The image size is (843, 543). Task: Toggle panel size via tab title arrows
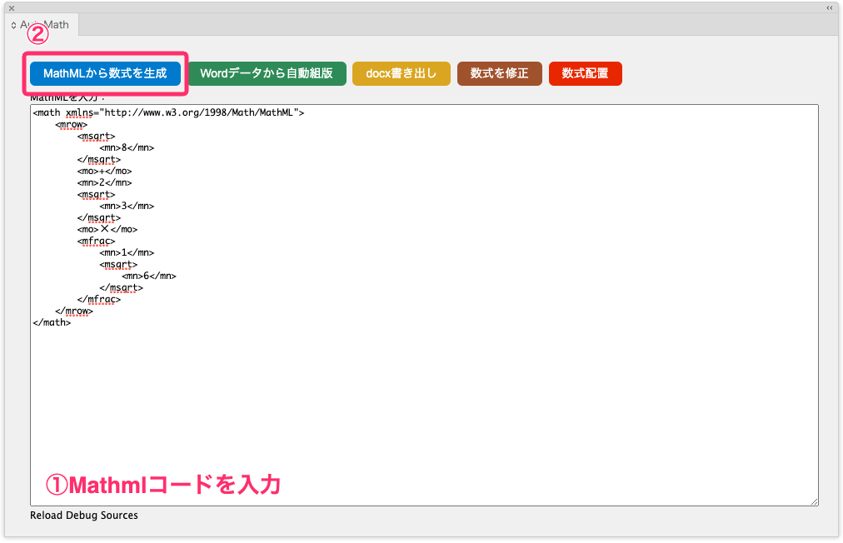click(14, 25)
